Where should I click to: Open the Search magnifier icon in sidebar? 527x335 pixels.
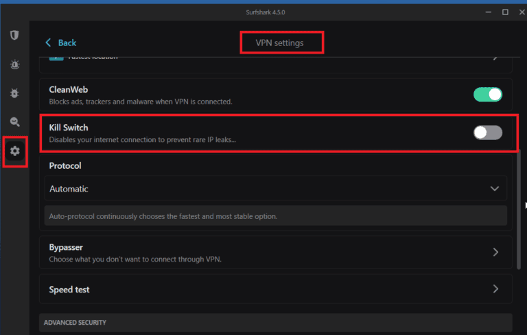click(x=15, y=122)
